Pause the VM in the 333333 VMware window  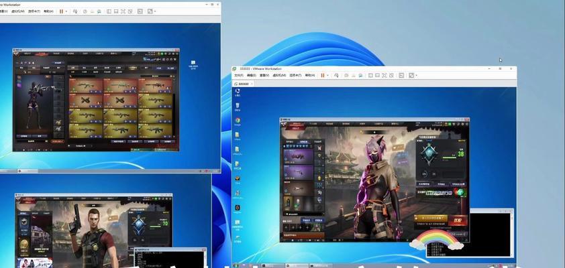[323, 75]
